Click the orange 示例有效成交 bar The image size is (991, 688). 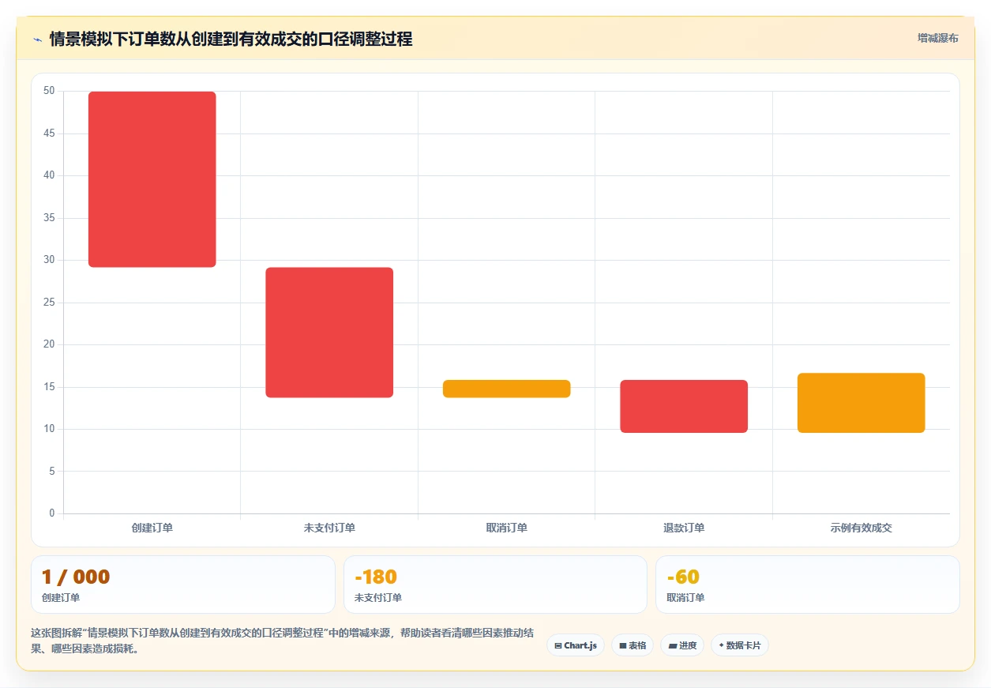point(861,403)
